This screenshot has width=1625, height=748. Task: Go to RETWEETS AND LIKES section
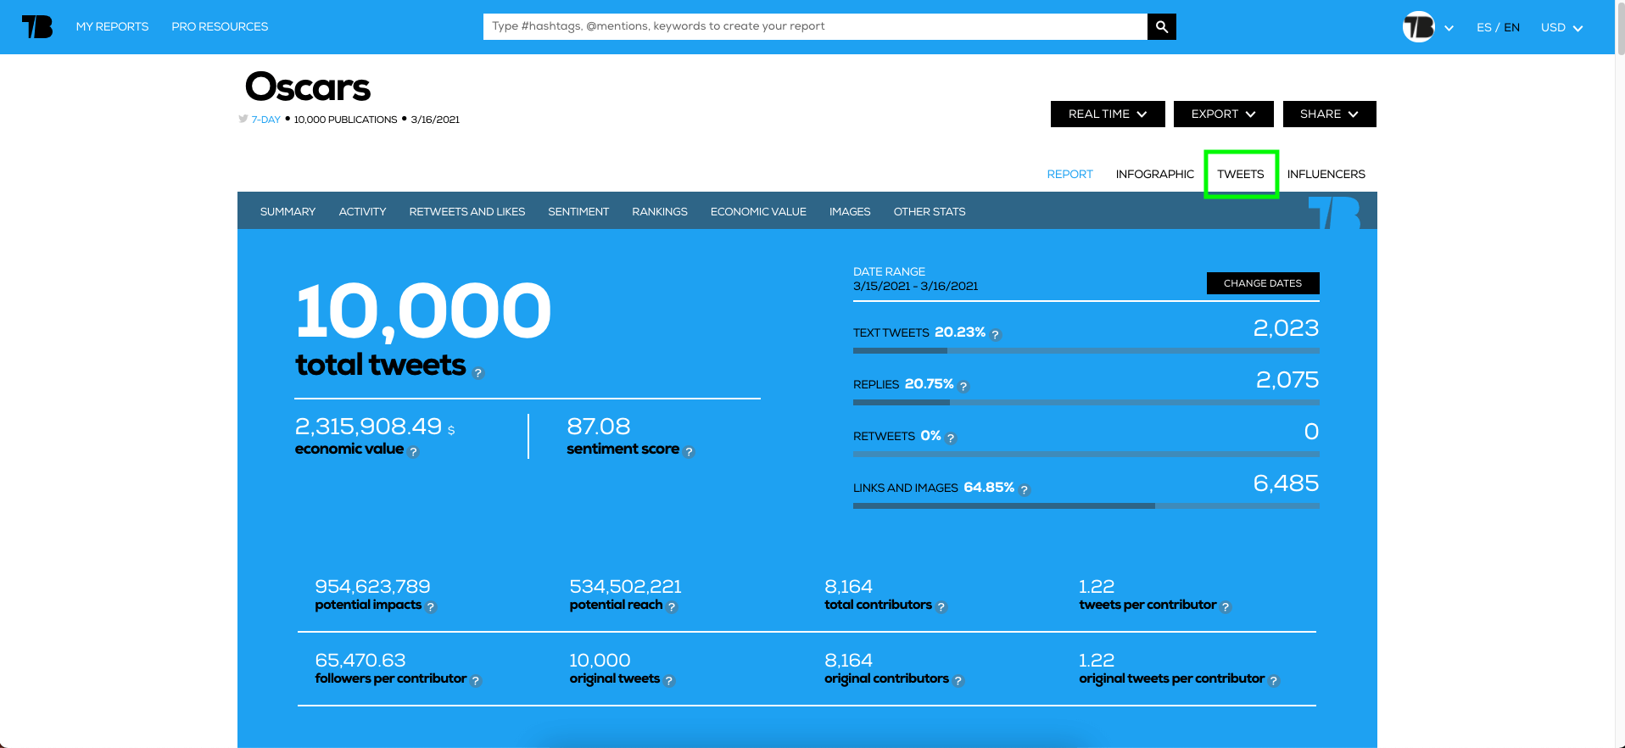(466, 211)
